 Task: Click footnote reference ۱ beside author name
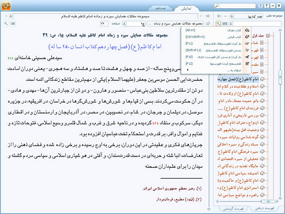[11, 58]
